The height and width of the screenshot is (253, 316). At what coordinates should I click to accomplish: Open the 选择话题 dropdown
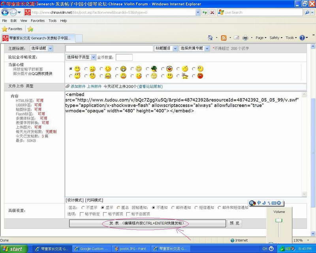(41, 48)
